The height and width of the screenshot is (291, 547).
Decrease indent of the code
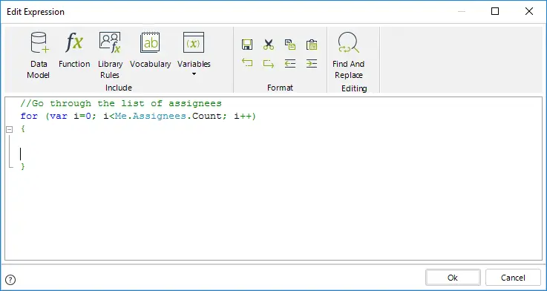coord(290,63)
